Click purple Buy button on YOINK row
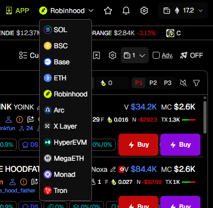Viewport: 213px width, 208px height. point(180,145)
